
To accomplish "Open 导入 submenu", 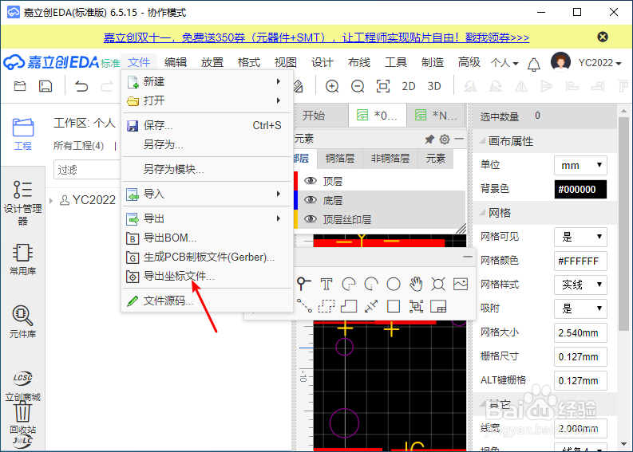I will tap(207, 194).
